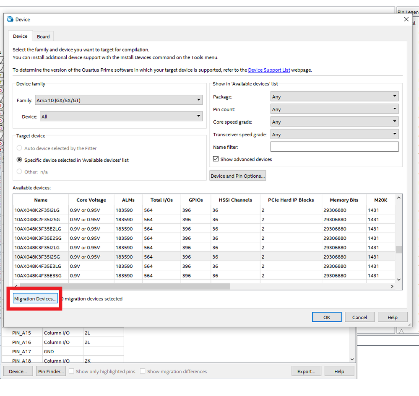The width and height of the screenshot is (419, 396).
Task: Click the Total I/Os column header
Action: tap(161, 200)
